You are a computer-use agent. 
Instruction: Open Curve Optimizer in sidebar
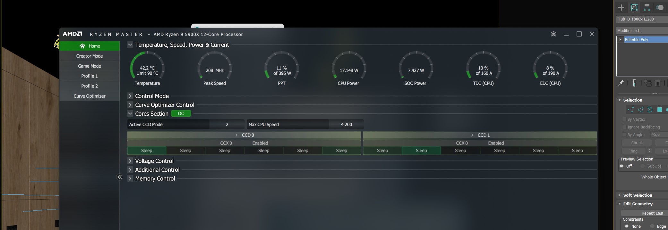pyautogui.click(x=90, y=96)
